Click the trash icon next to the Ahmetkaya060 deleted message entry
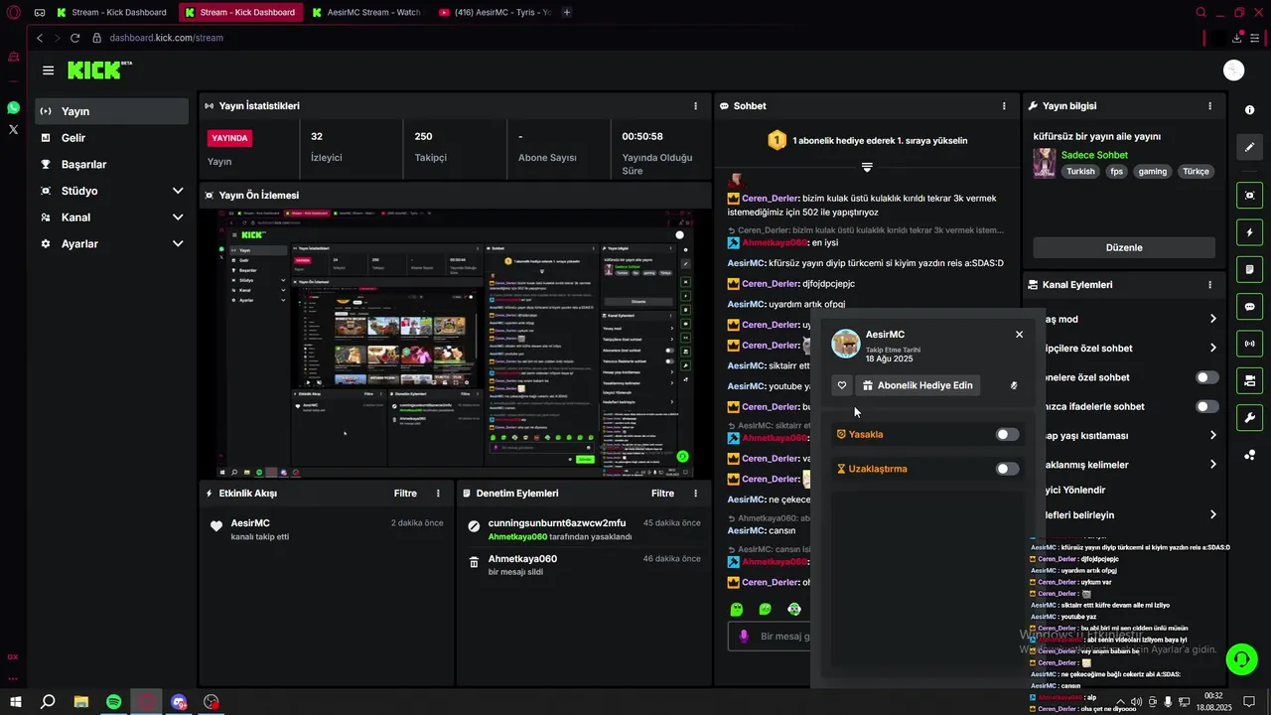Viewport: 1271px width, 715px height. pyautogui.click(x=474, y=563)
